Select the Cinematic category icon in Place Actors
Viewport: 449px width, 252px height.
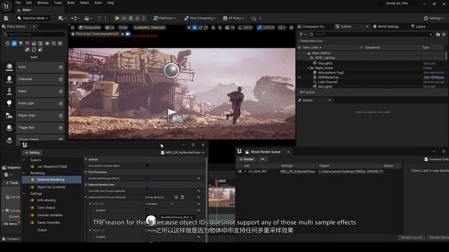pos(34,43)
